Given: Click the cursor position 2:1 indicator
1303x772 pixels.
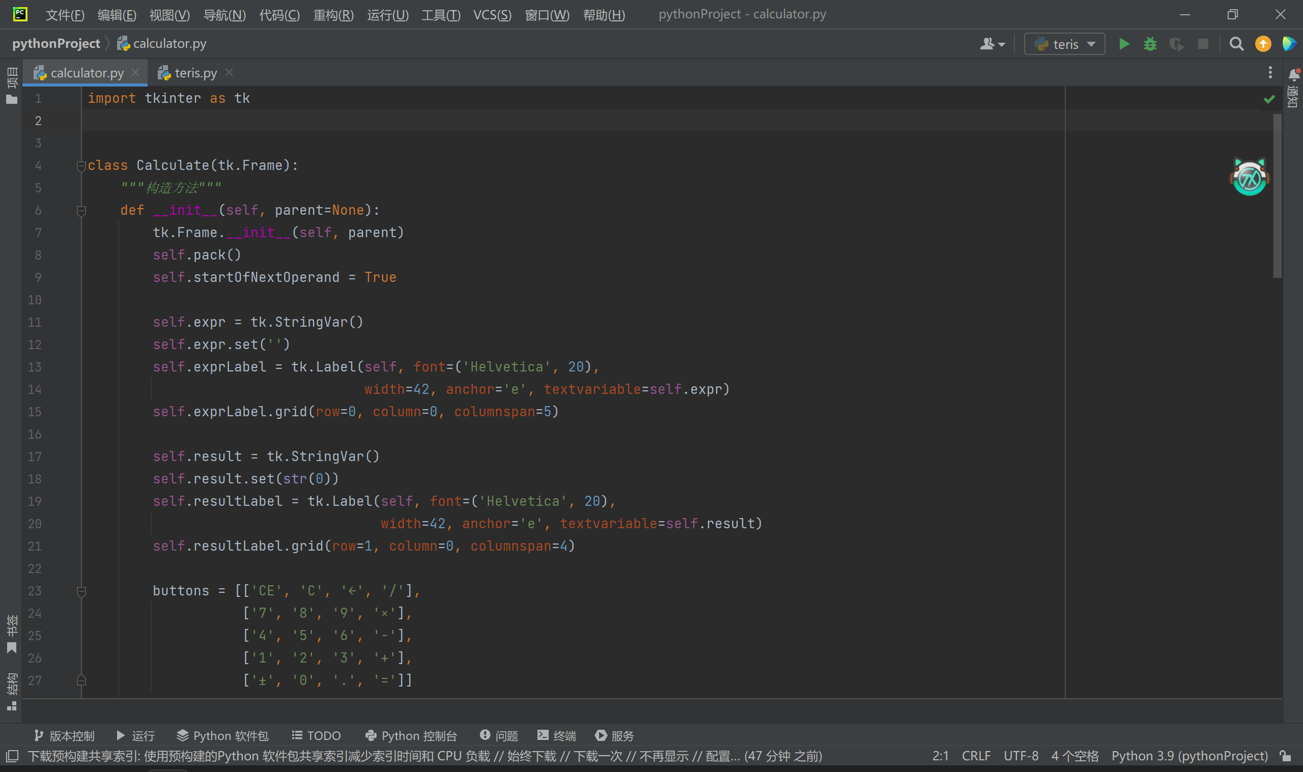Looking at the screenshot, I should pos(940,756).
